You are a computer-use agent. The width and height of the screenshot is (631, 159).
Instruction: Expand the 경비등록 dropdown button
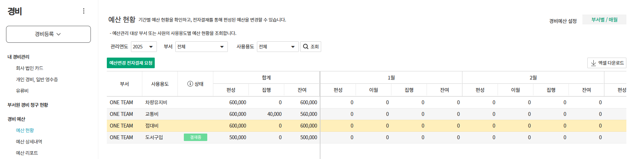(x=48, y=34)
